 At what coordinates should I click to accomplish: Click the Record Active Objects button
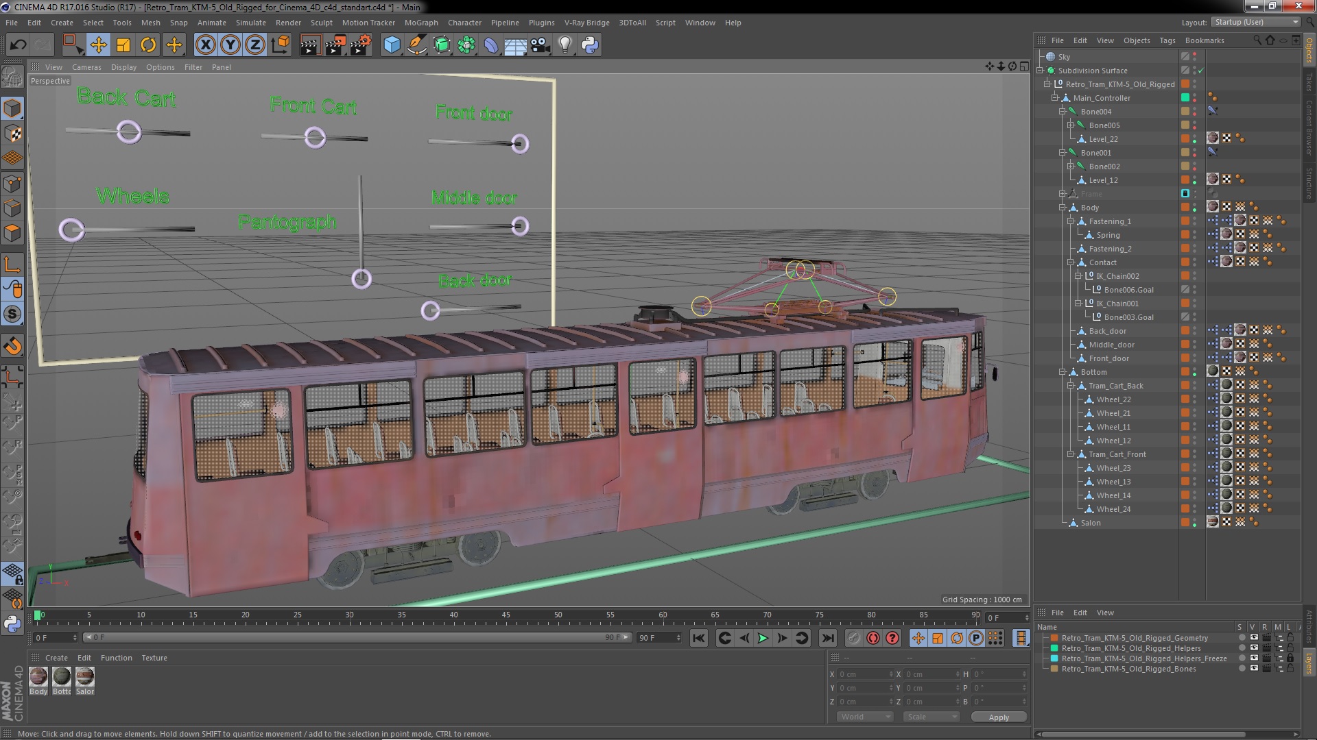click(x=853, y=638)
